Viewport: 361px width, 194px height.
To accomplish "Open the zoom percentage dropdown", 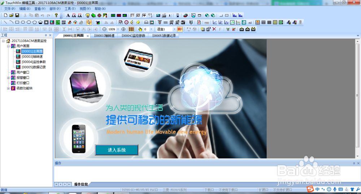I will 118,29.
